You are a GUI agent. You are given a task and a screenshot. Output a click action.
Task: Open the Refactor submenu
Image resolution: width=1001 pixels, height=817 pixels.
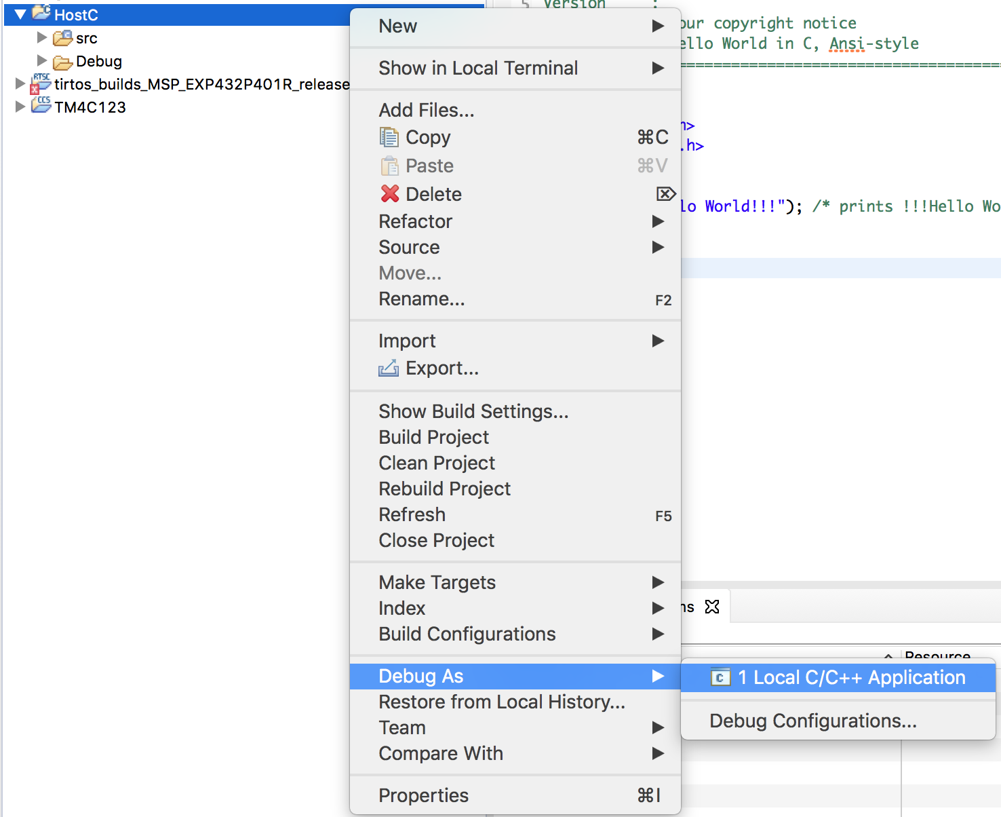(515, 221)
